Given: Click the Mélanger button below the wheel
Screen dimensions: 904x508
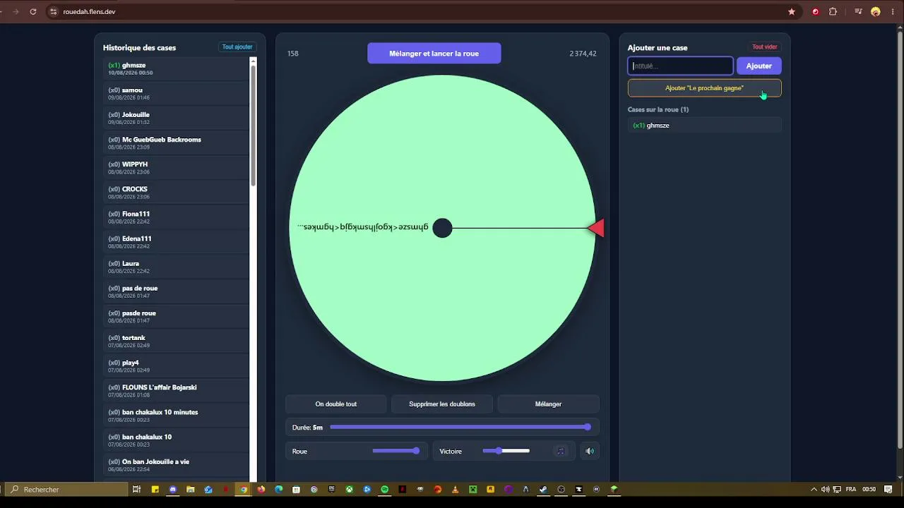Looking at the screenshot, I should tap(548, 404).
